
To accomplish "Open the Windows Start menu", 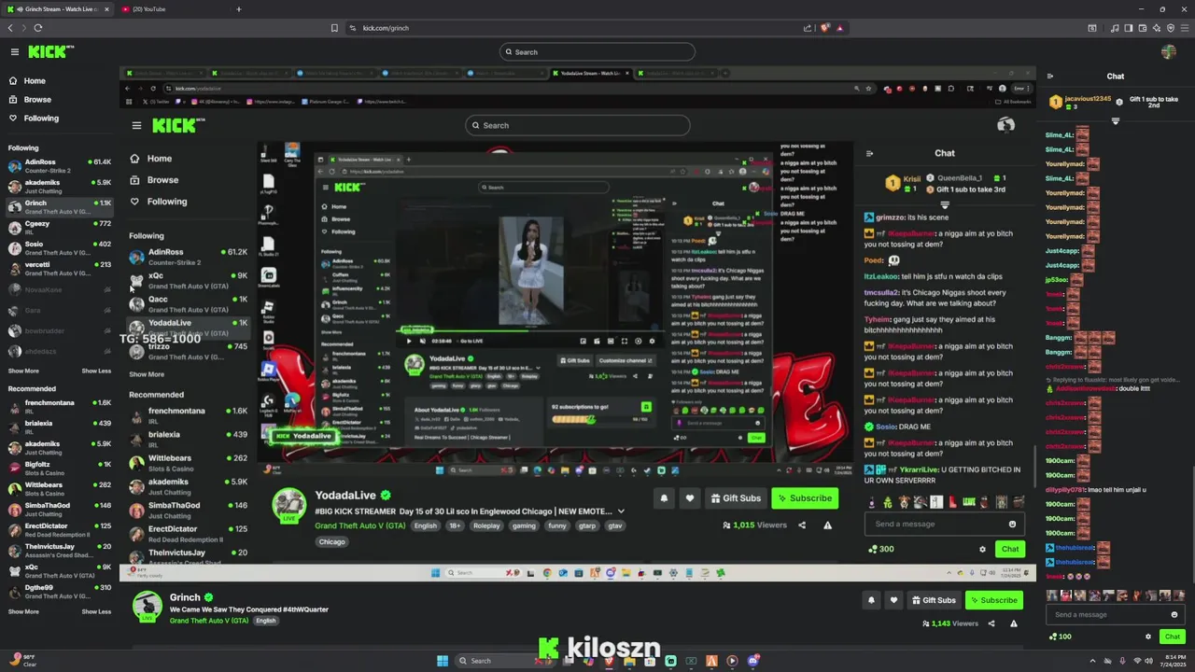I will [x=443, y=661].
